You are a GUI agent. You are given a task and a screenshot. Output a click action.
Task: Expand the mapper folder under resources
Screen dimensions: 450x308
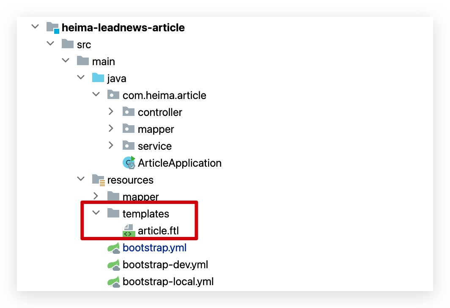click(x=96, y=196)
